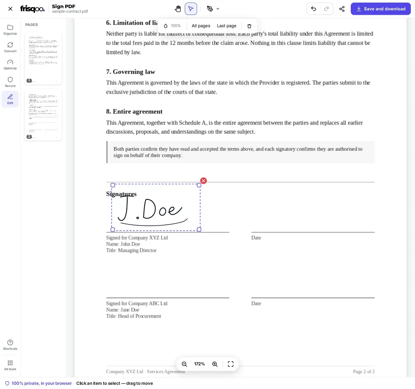This screenshot has width=415, height=389.
Task: Click the privacy shield icon in status bar
Action: [7, 383]
